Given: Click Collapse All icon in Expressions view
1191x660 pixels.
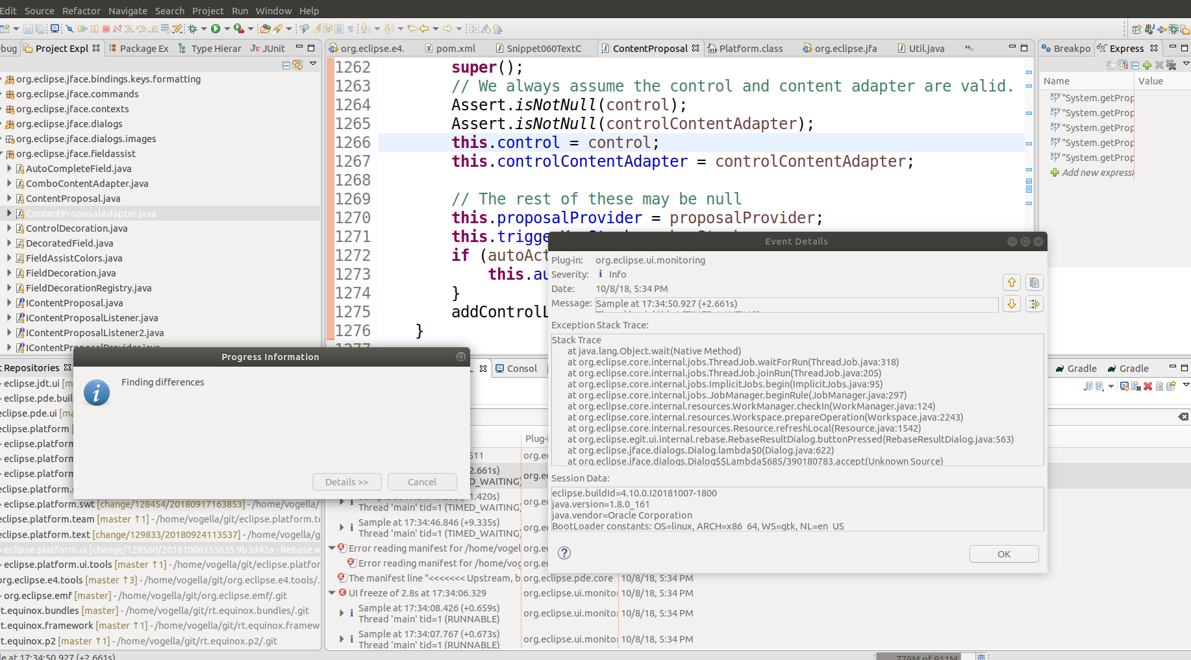Looking at the screenshot, I should point(1135,66).
